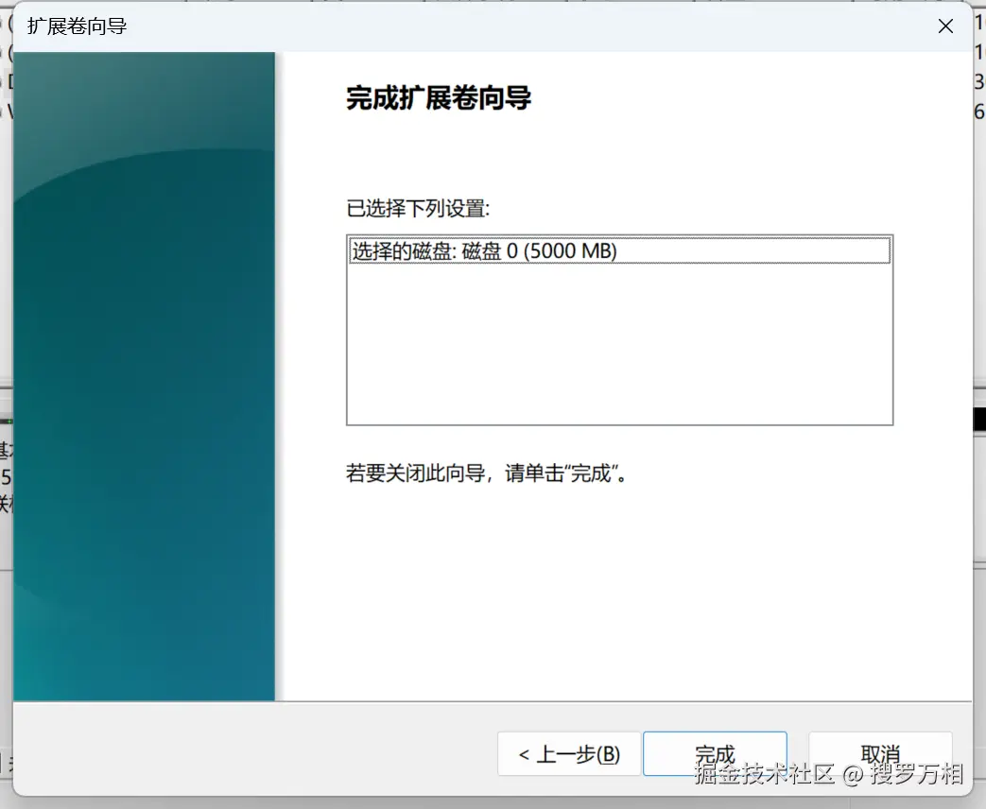This screenshot has height=809, width=986.
Task: Click inside the selected settings list box
Action: pos(619,331)
